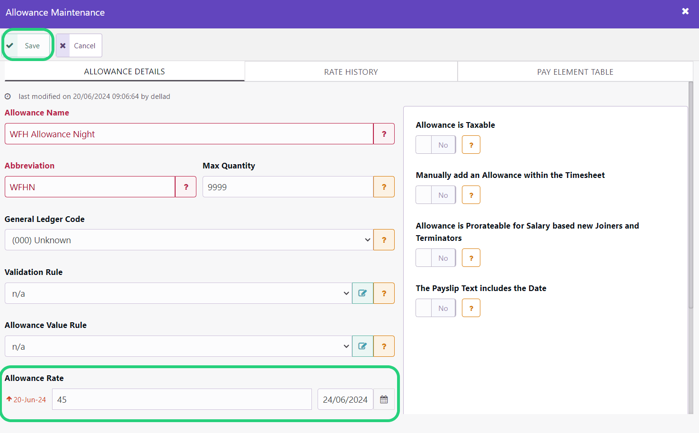
Task: Switch to the Rate History tab
Action: coord(351,72)
